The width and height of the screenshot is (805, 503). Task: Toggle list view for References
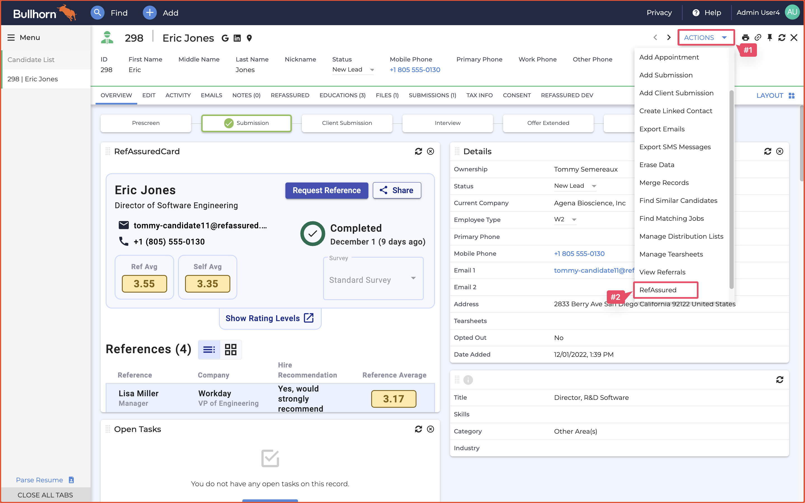point(209,349)
